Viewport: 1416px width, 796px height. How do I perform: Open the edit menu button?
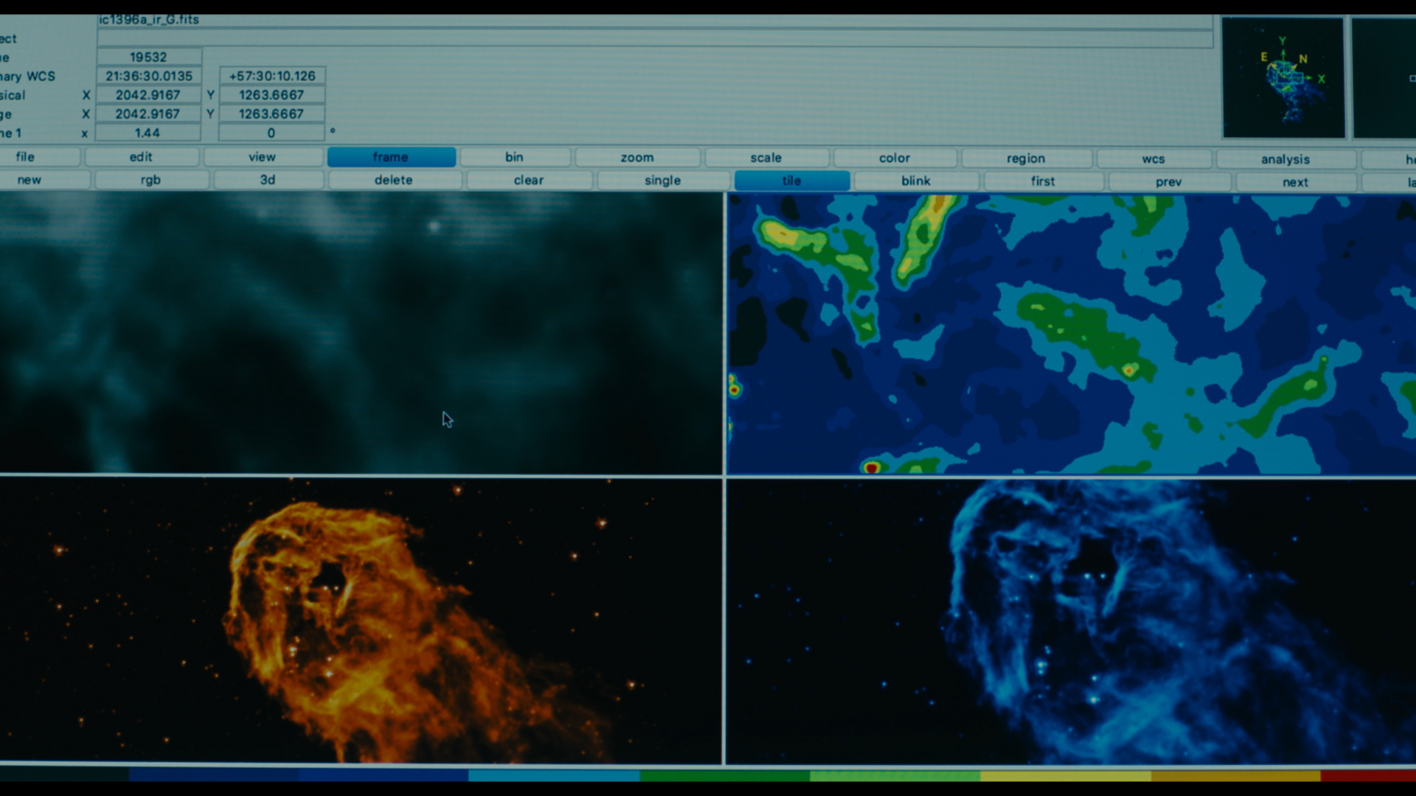141,157
